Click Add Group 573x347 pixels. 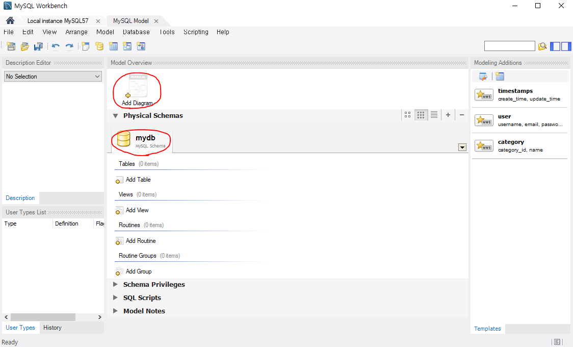[134, 271]
